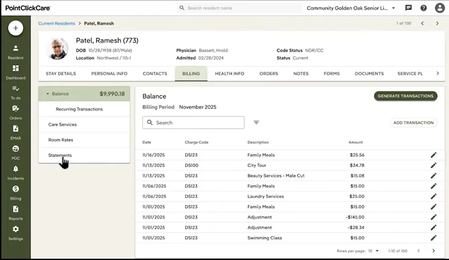This screenshot has height=260, width=449.
Task: Open the Community Golden Oak dropdown
Action: pos(351,8)
